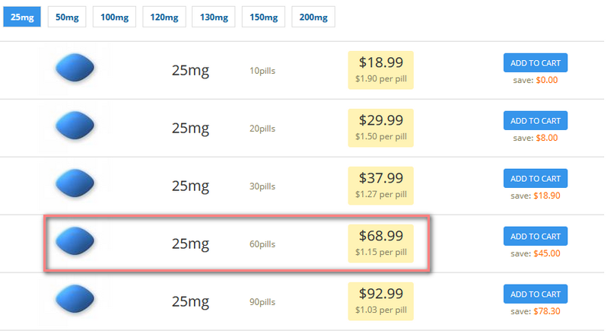The image size is (607, 331).
Task: Open the 120mg dosage tab
Action: coord(164,17)
